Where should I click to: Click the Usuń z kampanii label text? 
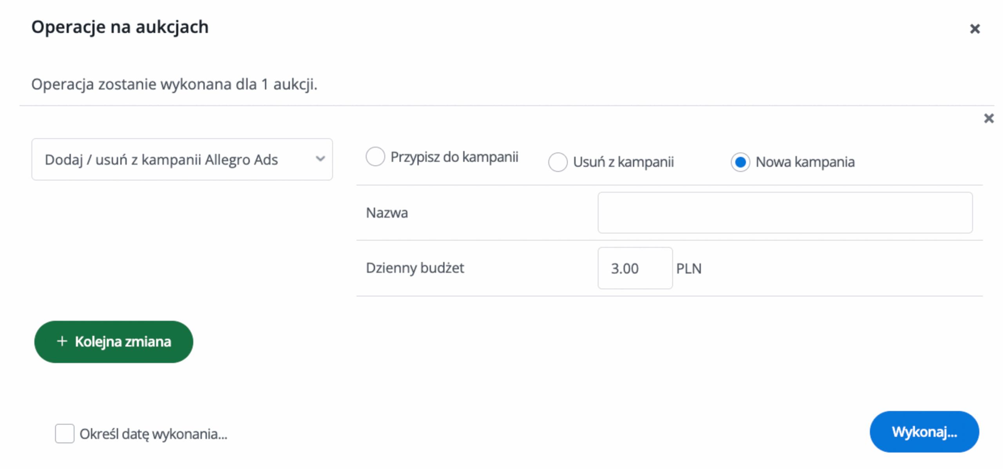click(623, 162)
